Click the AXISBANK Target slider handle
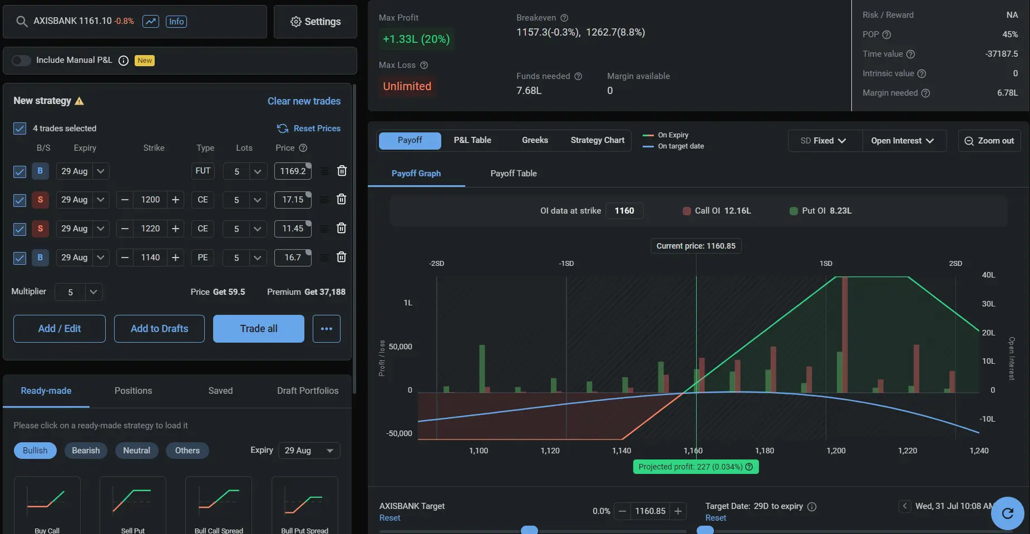 point(529,530)
